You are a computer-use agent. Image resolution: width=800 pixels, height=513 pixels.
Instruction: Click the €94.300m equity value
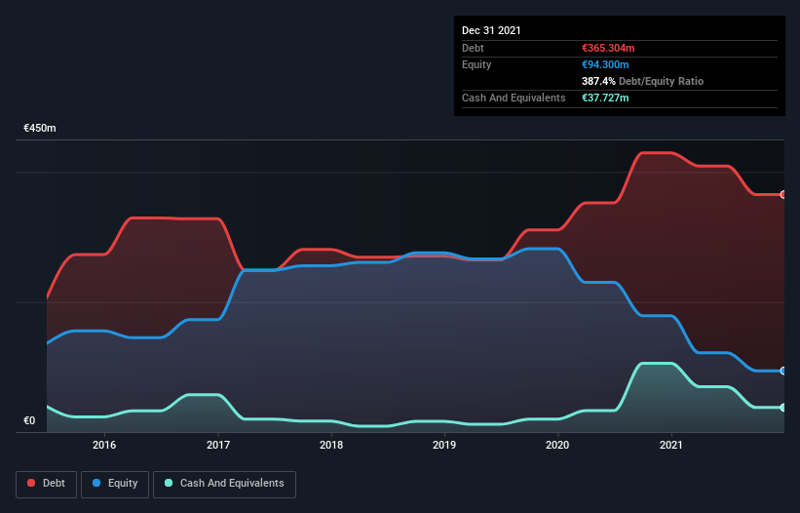[605, 64]
